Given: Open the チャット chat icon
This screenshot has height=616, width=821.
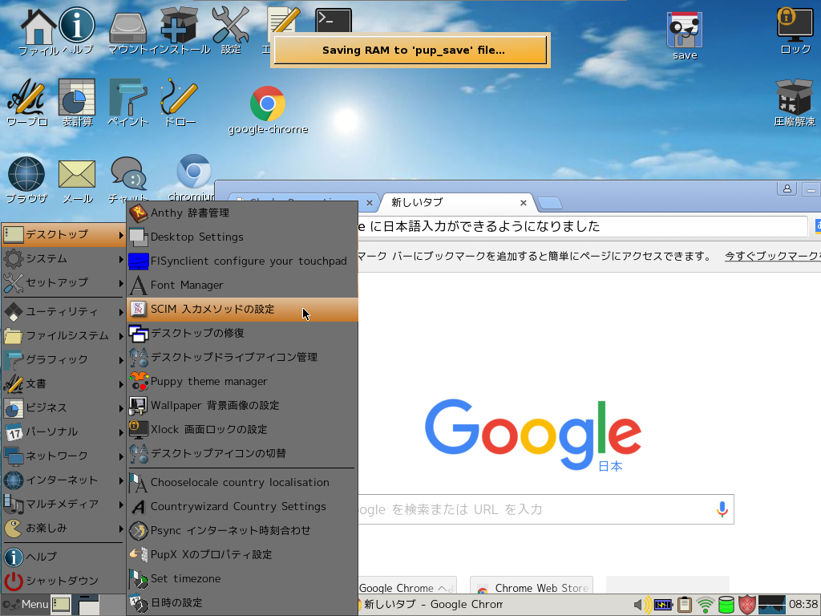Looking at the screenshot, I should (x=127, y=180).
